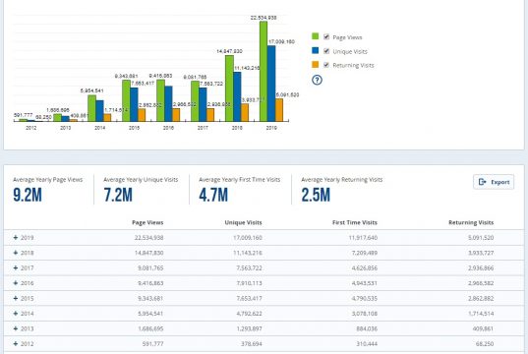Image resolution: width=528 pixels, height=354 pixels.
Task: Expand the 2018 row
Action: pyautogui.click(x=16, y=253)
